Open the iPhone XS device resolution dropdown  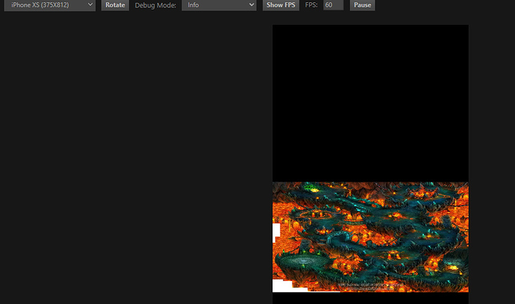(x=49, y=5)
